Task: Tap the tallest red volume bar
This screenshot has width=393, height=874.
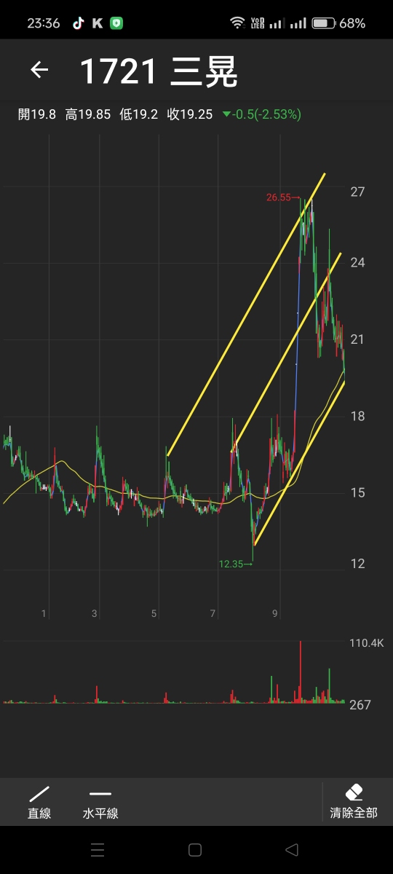Action: pos(300,672)
